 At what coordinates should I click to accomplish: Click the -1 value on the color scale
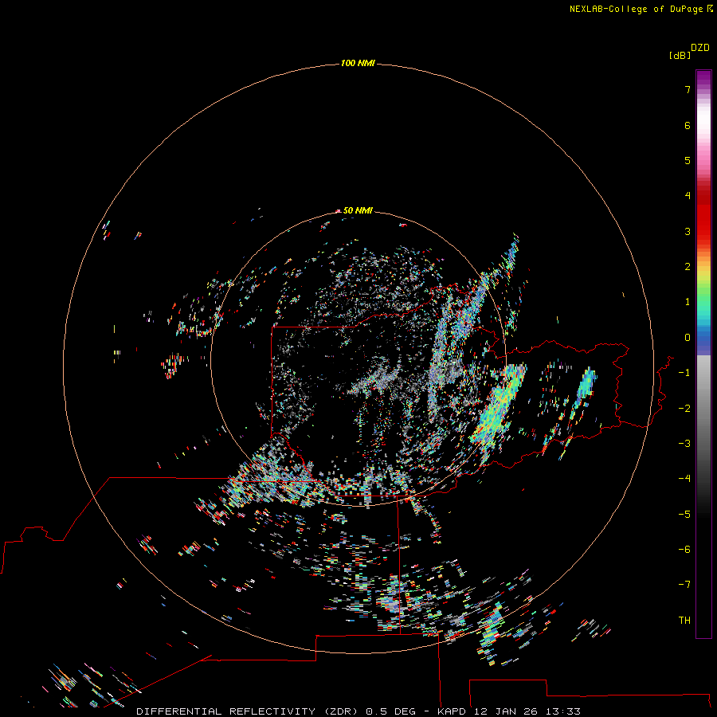pos(684,373)
